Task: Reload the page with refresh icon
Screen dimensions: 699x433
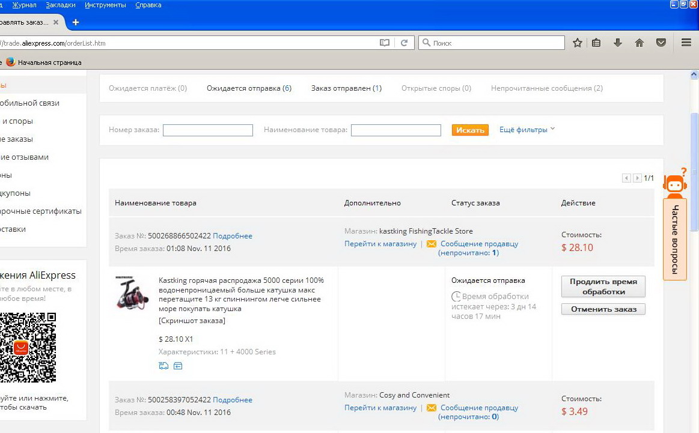Action: pos(404,43)
